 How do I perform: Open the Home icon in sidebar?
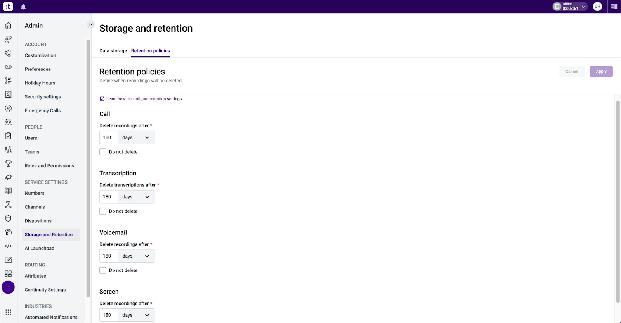pyautogui.click(x=8, y=26)
